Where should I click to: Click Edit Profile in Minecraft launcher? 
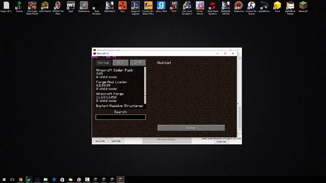point(116,141)
